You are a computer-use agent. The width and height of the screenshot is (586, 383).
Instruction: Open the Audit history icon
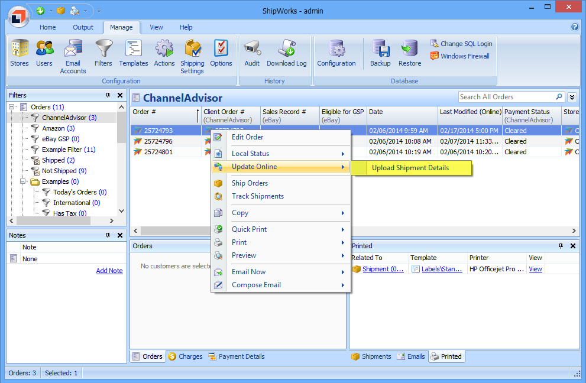(x=252, y=53)
